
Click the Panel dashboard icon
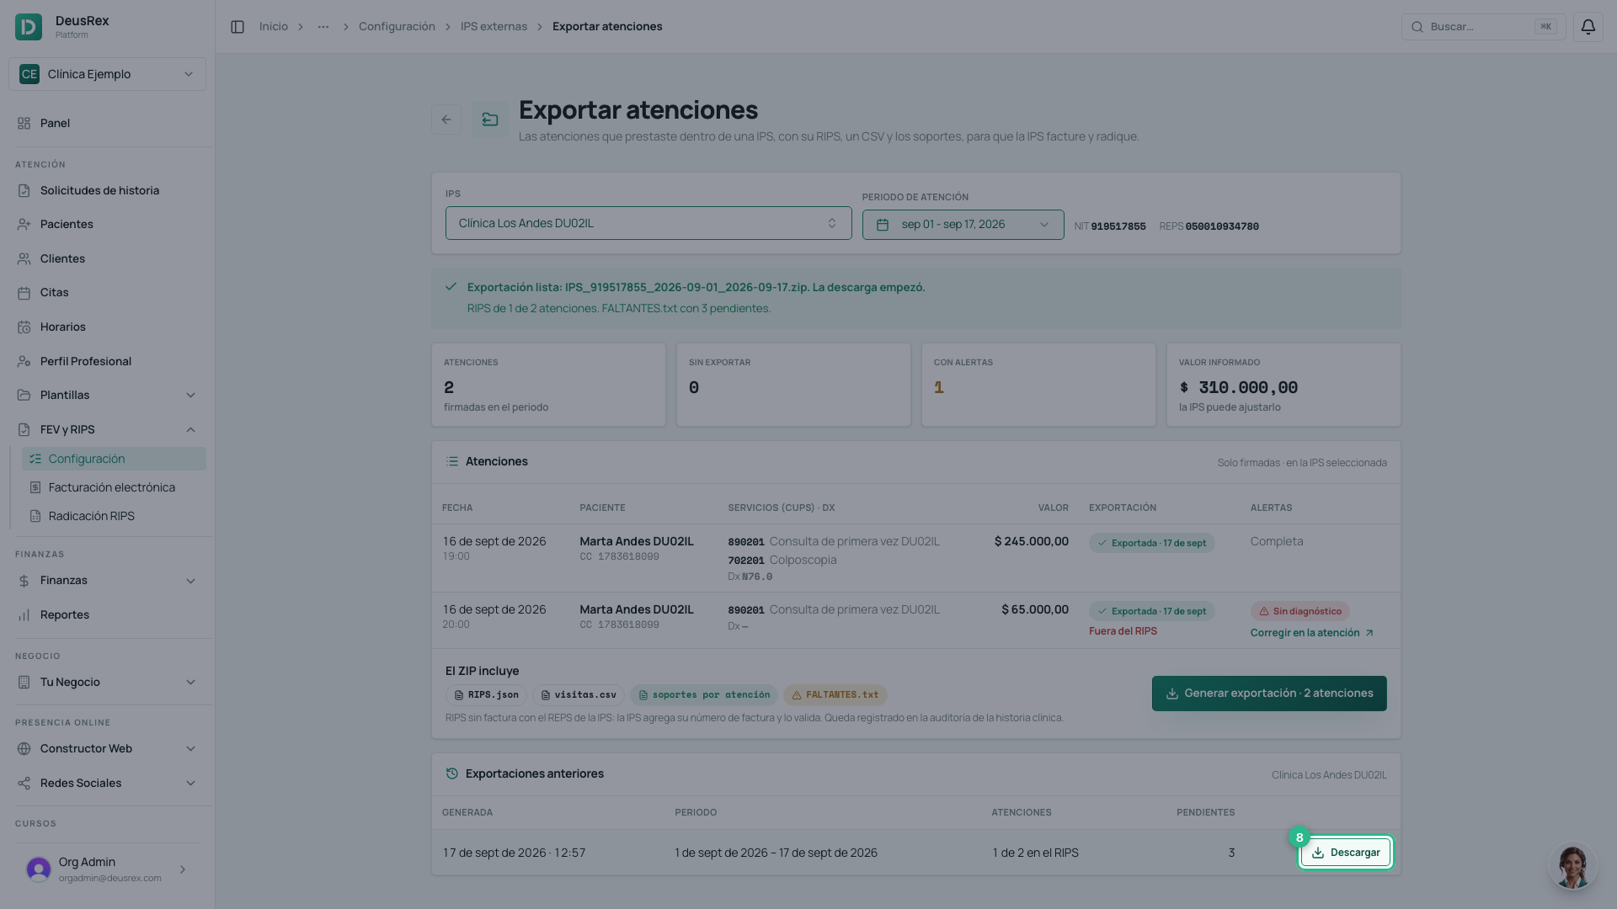(24, 123)
